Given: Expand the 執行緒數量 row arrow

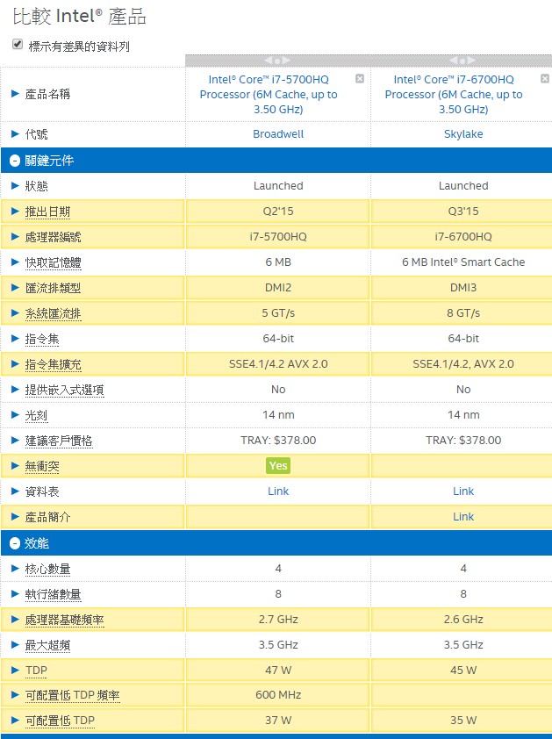Looking at the screenshot, I should point(15,594).
